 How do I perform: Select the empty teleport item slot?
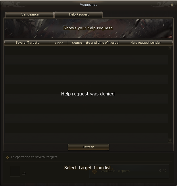[x=15, y=171]
